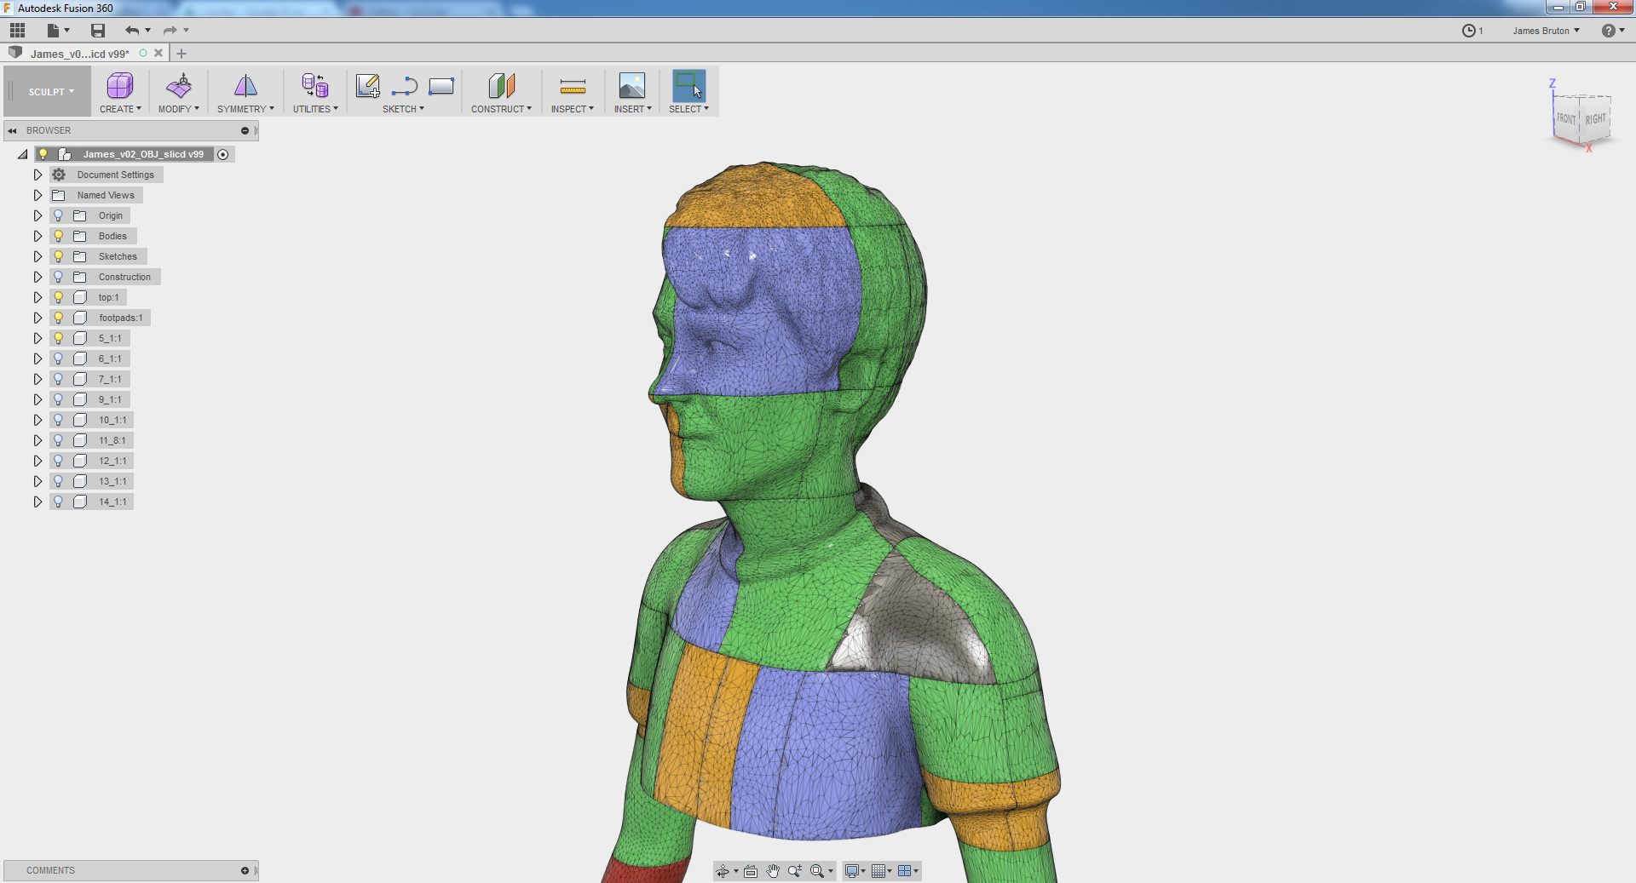Image resolution: width=1636 pixels, height=883 pixels.
Task: Expand the Sketches folder in browser
Action: pos(37,256)
